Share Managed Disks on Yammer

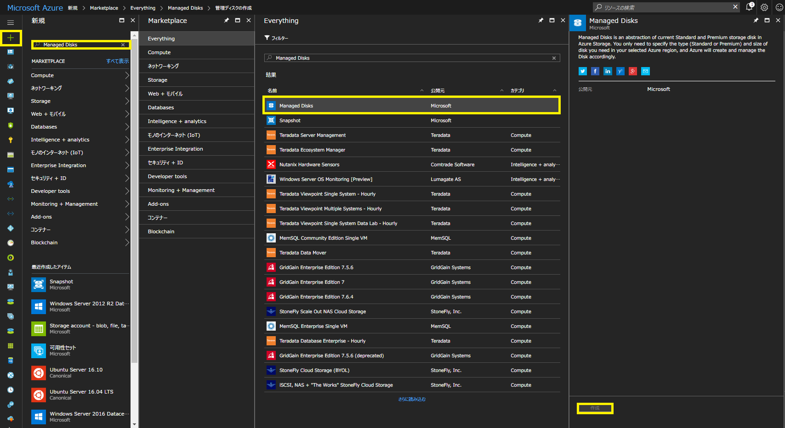(620, 71)
